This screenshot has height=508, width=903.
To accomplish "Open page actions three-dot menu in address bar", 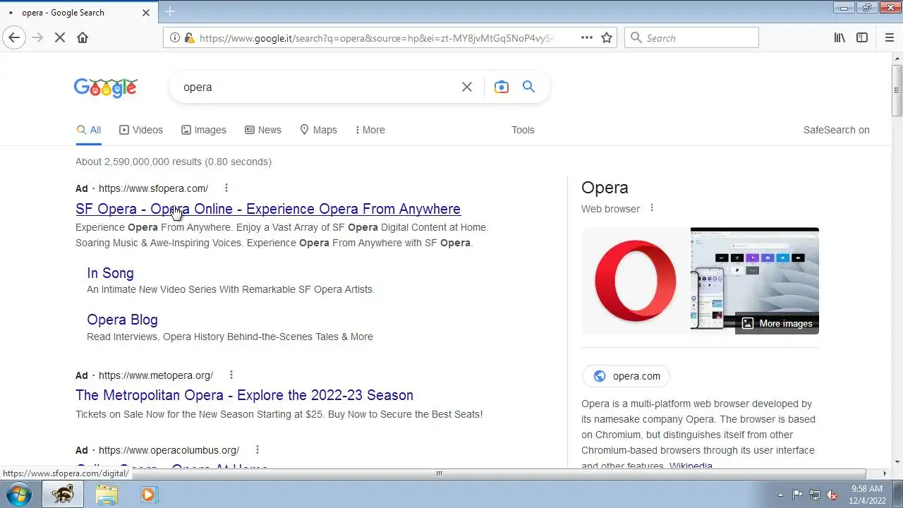I will click(587, 38).
